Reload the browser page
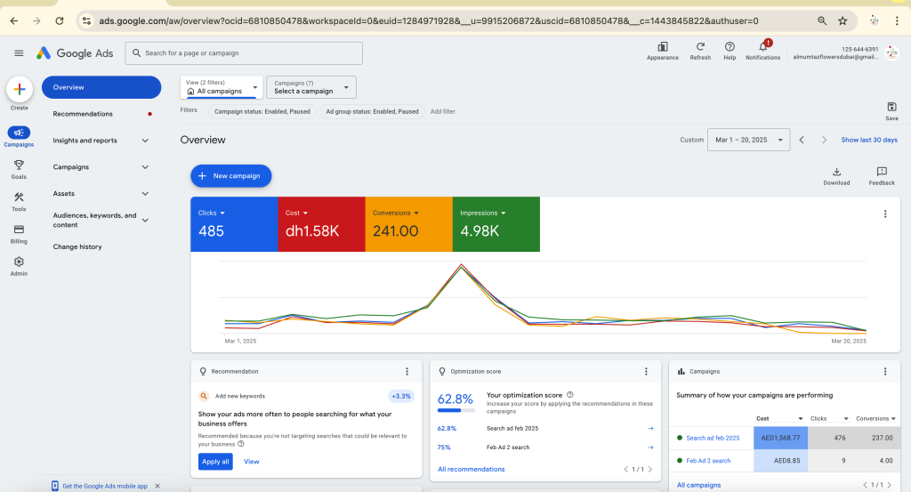The image size is (911, 492). point(60,21)
